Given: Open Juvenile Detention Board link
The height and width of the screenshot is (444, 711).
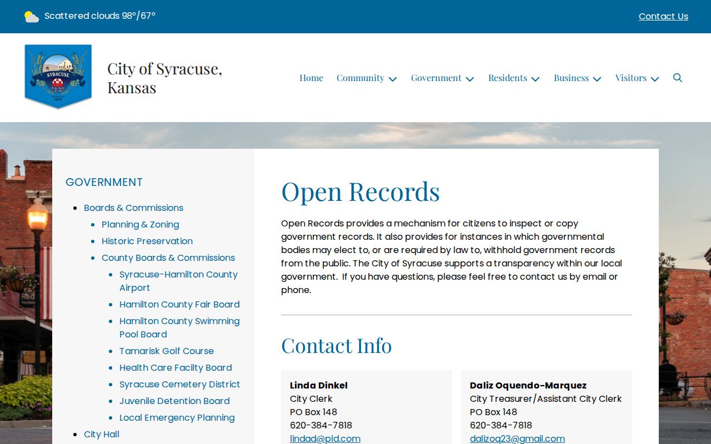Looking at the screenshot, I should (174, 401).
